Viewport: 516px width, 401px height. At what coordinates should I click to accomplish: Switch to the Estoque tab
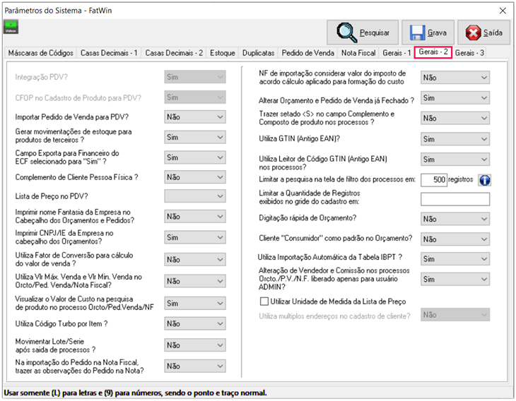[x=222, y=53]
